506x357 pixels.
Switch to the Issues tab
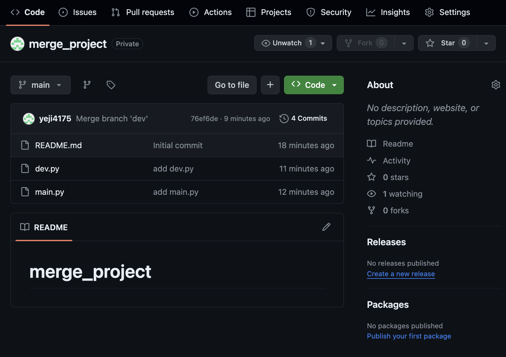pyautogui.click(x=78, y=12)
